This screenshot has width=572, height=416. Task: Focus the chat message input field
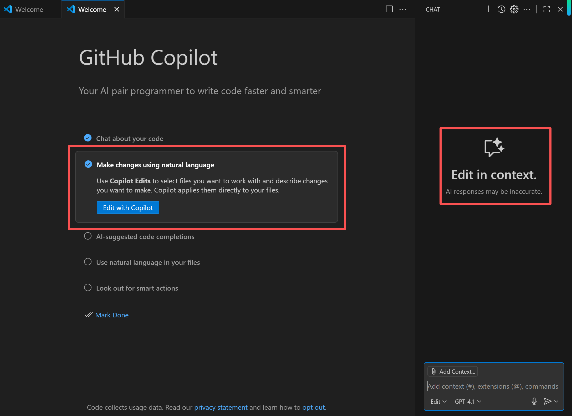point(494,386)
